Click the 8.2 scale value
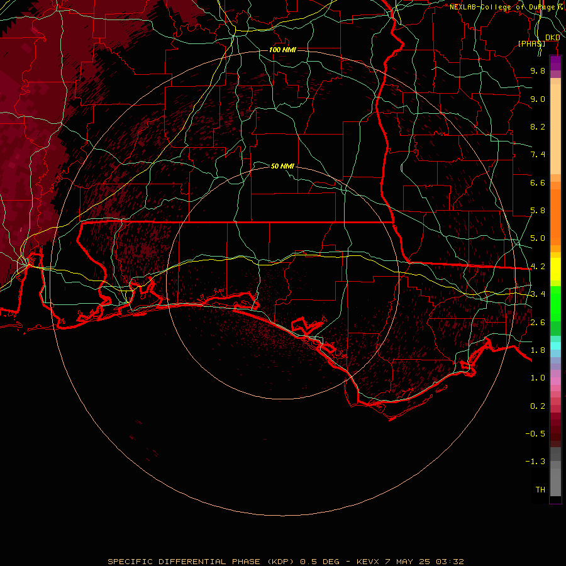 (x=538, y=126)
